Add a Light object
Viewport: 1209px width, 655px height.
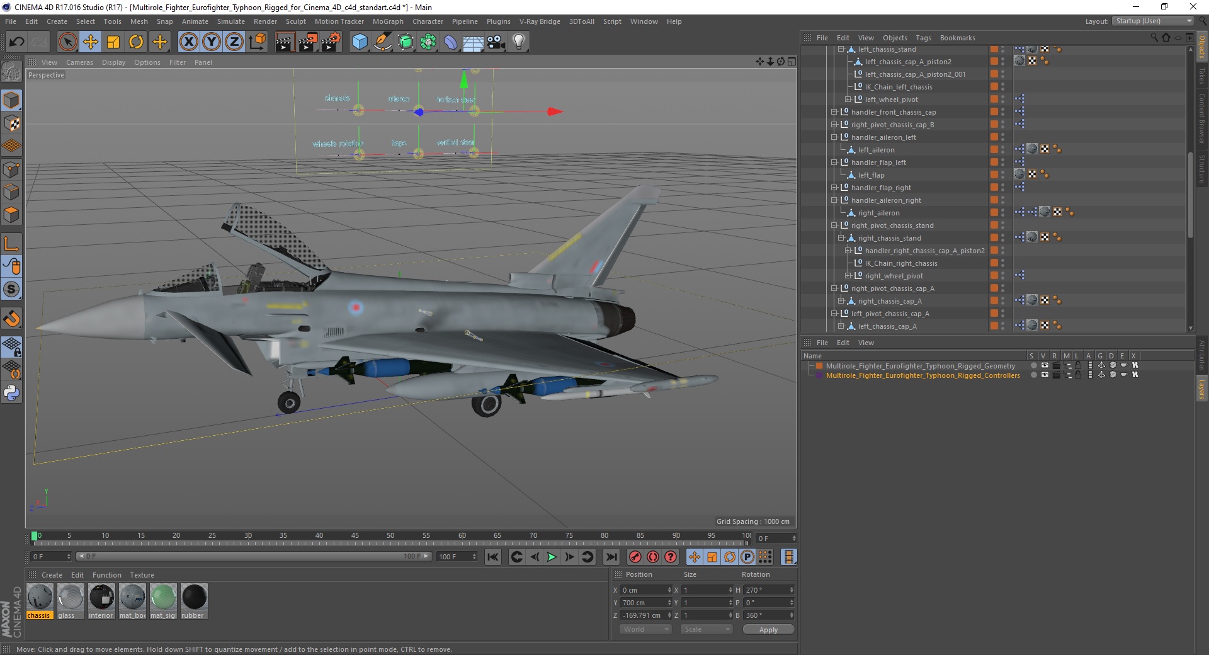[x=519, y=42]
